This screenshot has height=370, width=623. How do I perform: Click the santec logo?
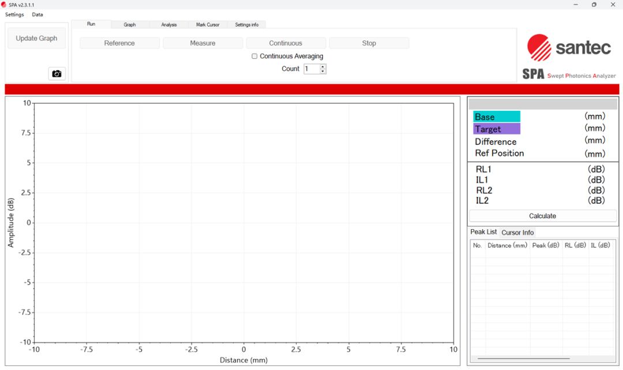click(x=569, y=48)
